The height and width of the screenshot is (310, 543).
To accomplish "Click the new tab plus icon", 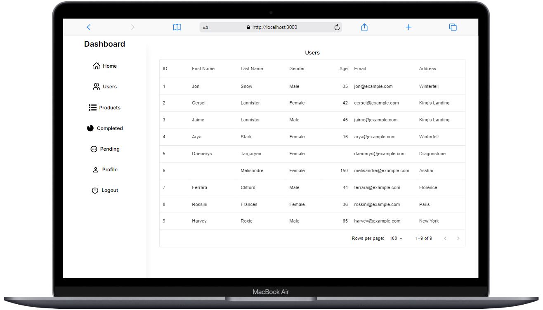I will pos(408,27).
